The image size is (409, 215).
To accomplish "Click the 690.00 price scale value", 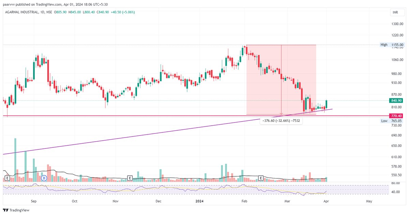I will 397,135.
